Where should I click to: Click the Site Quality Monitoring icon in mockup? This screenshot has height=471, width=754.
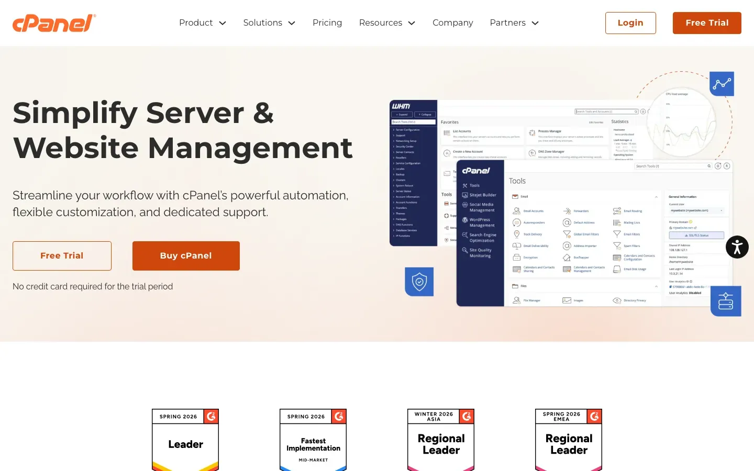click(464, 250)
